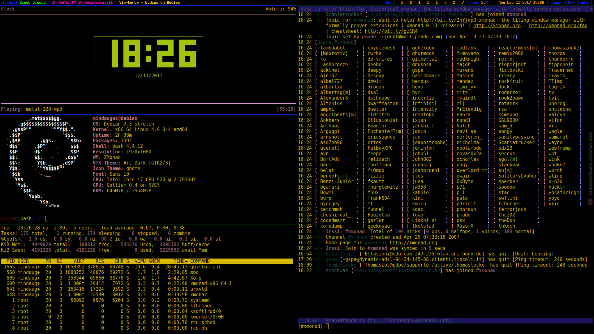Click the WM: XMonad neofetch line

coord(107,157)
